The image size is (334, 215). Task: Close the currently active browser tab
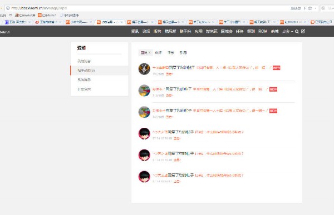[121, 22]
